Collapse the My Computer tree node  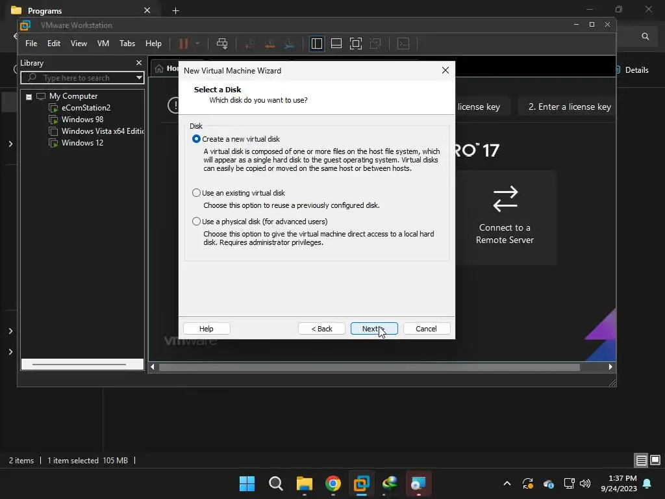tap(29, 97)
